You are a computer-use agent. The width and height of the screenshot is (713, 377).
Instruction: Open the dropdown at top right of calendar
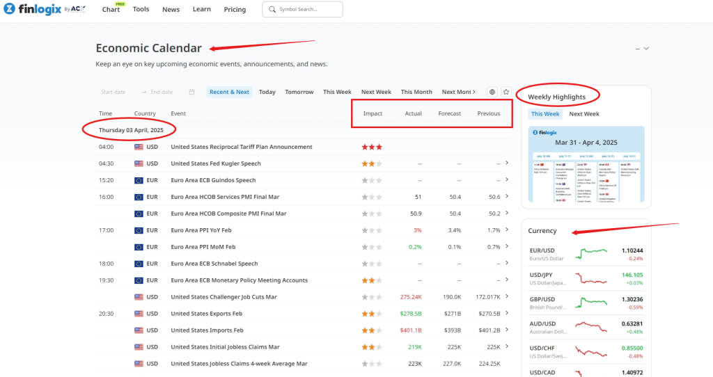(646, 49)
